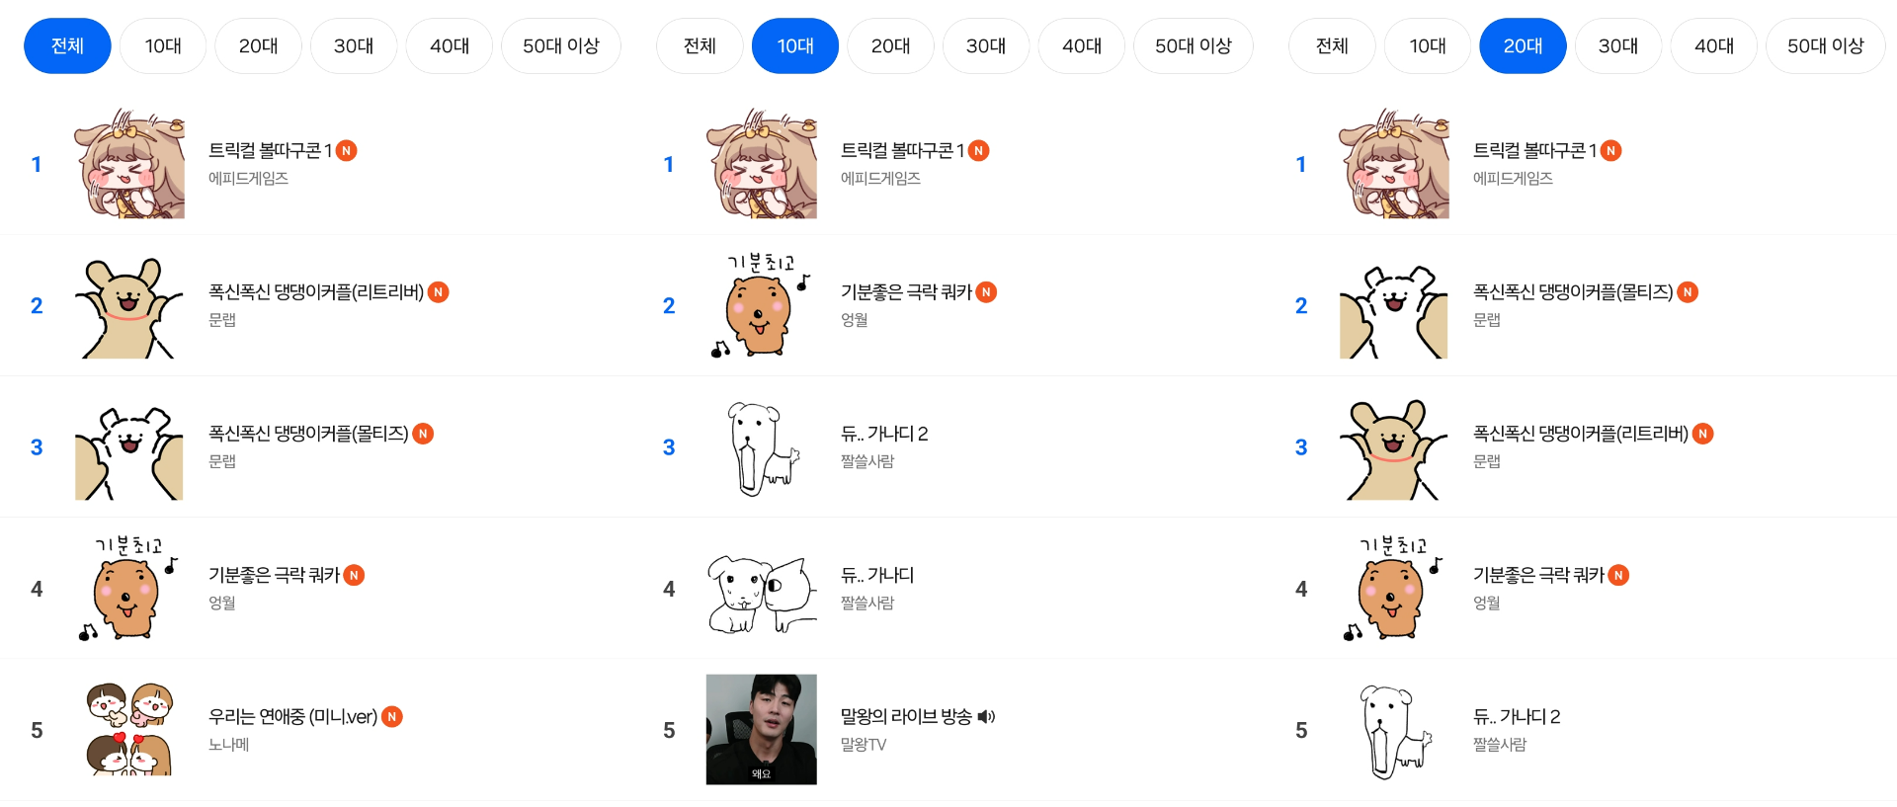This screenshot has width=1897, height=807.
Task: Click the N badge on 우리는 연애중 (미니.ver)
Action: tap(391, 716)
